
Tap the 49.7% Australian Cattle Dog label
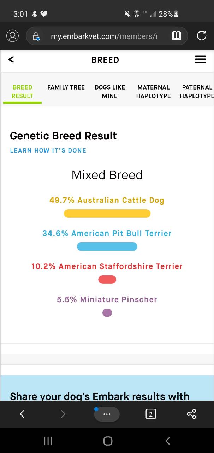click(107, 200)
